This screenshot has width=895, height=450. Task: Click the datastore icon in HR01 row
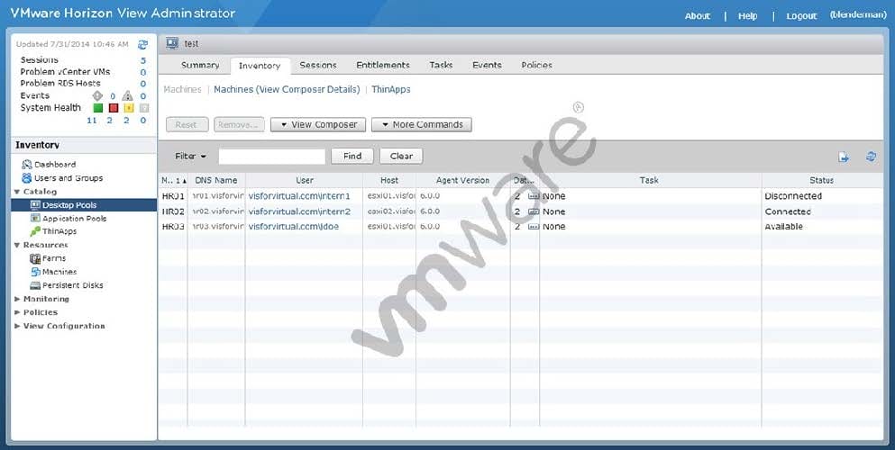point(534,196)
